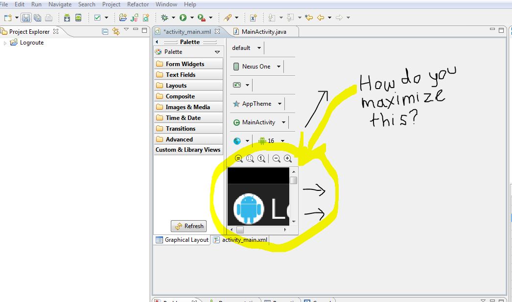Click the Refresh button in Palette
Screen dimensions: 512x302
(x=189, y=226)
